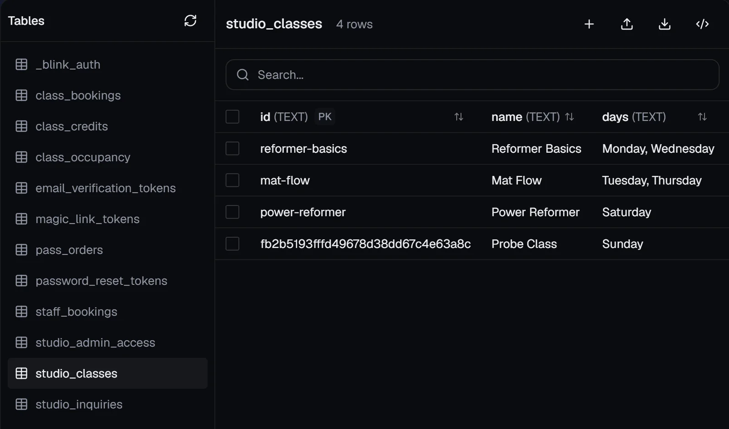Toggle the select-all rows checkbox

point(232,117)
